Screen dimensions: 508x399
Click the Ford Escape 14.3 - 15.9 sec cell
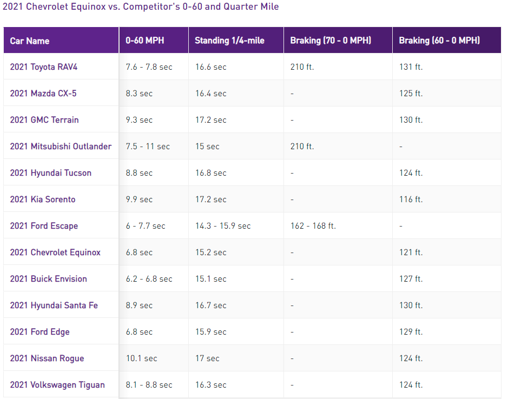click(223, 226)
